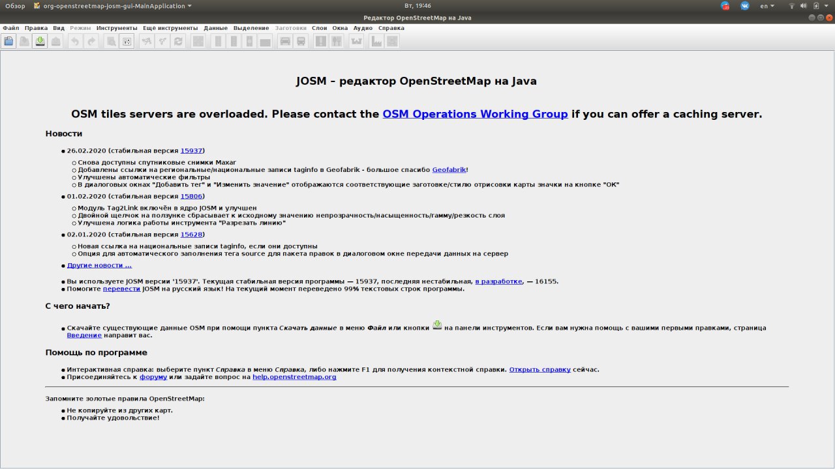The width and height of the screenshot is (835, 469).
Task: Open the 'en' keyboard layout dropdown
Action: coord(767,6)
